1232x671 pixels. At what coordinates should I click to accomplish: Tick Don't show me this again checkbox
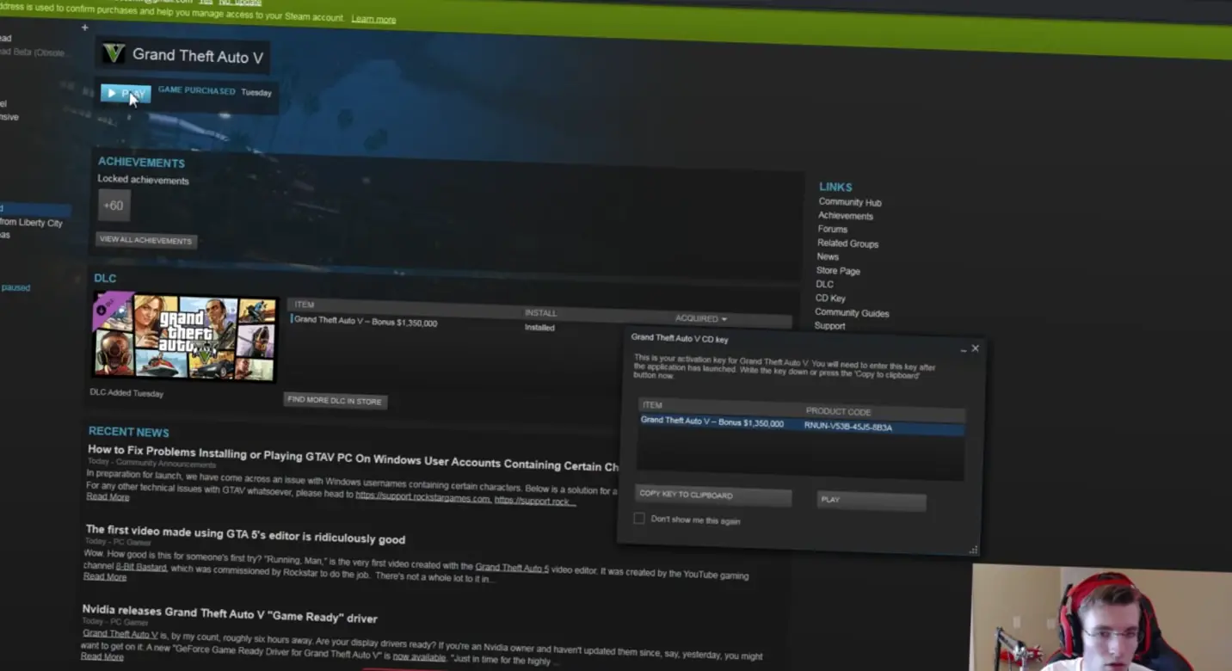pos(638,518)
